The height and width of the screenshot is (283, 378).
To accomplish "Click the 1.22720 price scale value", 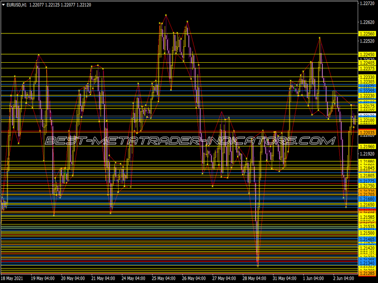I will (367, 3).
